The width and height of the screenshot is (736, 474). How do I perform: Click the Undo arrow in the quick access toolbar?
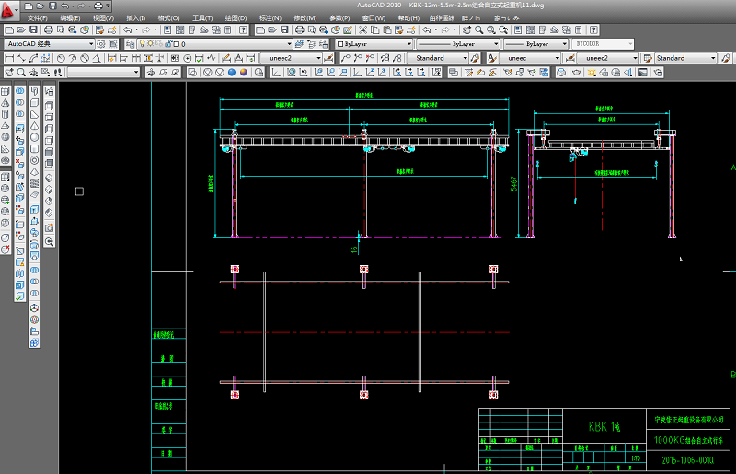point(66,6)
